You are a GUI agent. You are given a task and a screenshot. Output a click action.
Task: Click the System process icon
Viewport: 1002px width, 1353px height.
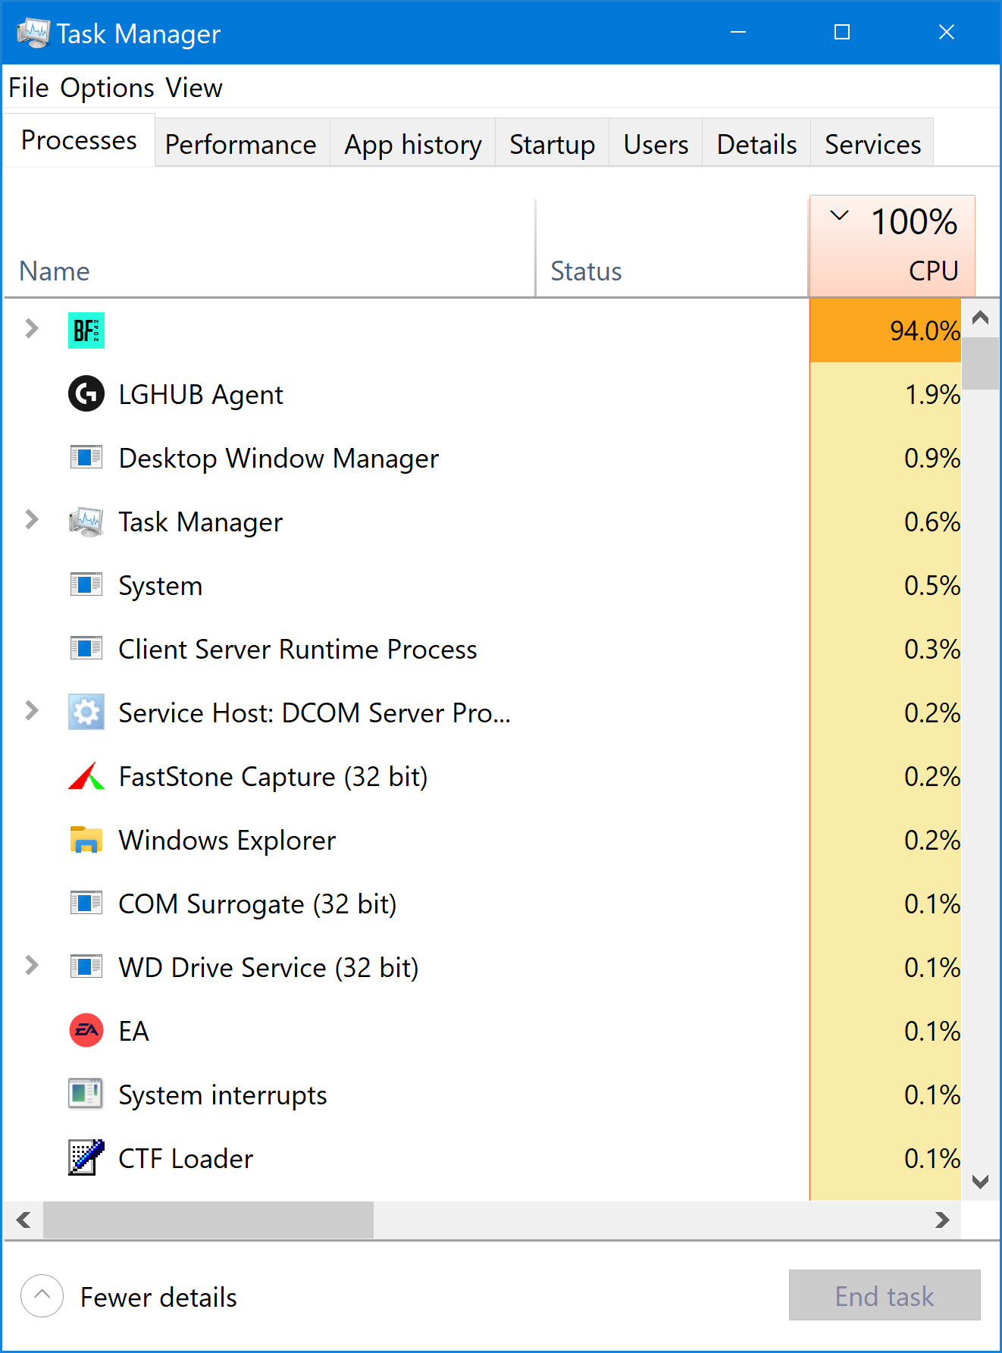tap(86, 585)
